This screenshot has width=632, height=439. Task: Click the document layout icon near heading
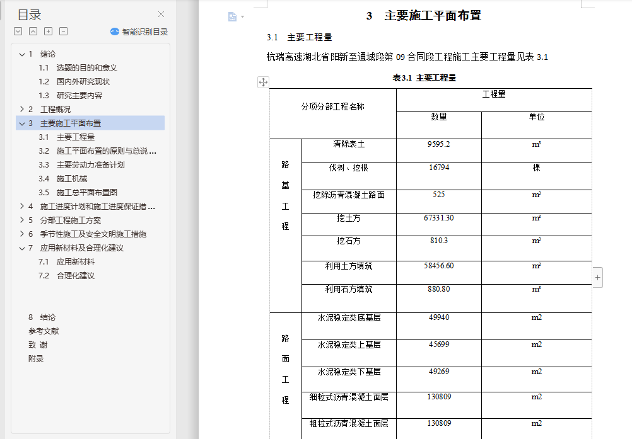(232, 16)
